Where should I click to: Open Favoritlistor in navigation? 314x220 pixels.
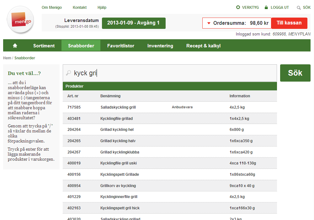coord(121,46)
